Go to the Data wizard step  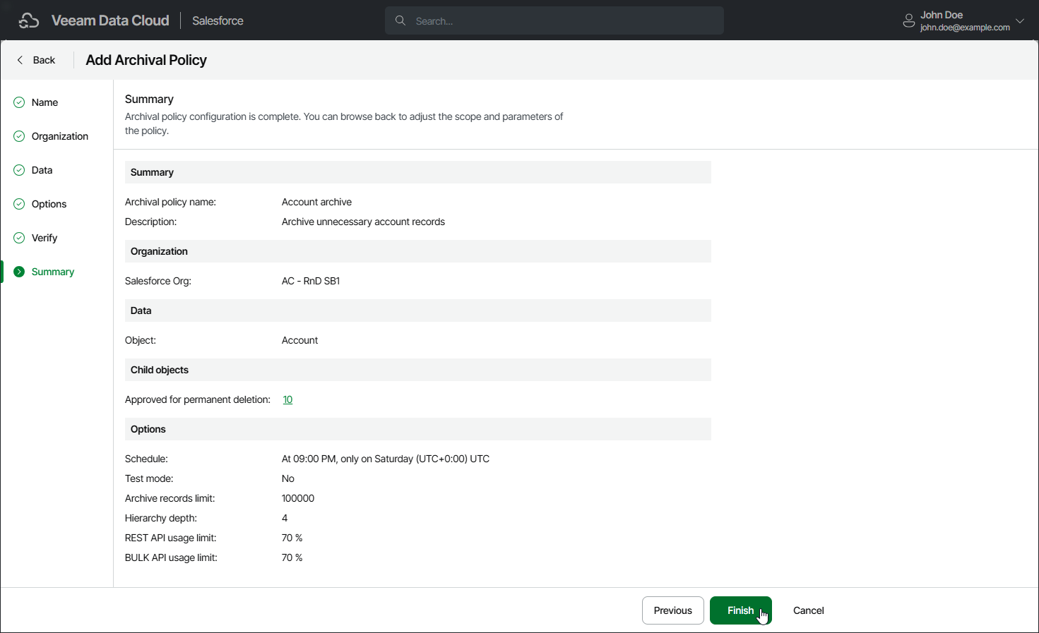point(42,170)
